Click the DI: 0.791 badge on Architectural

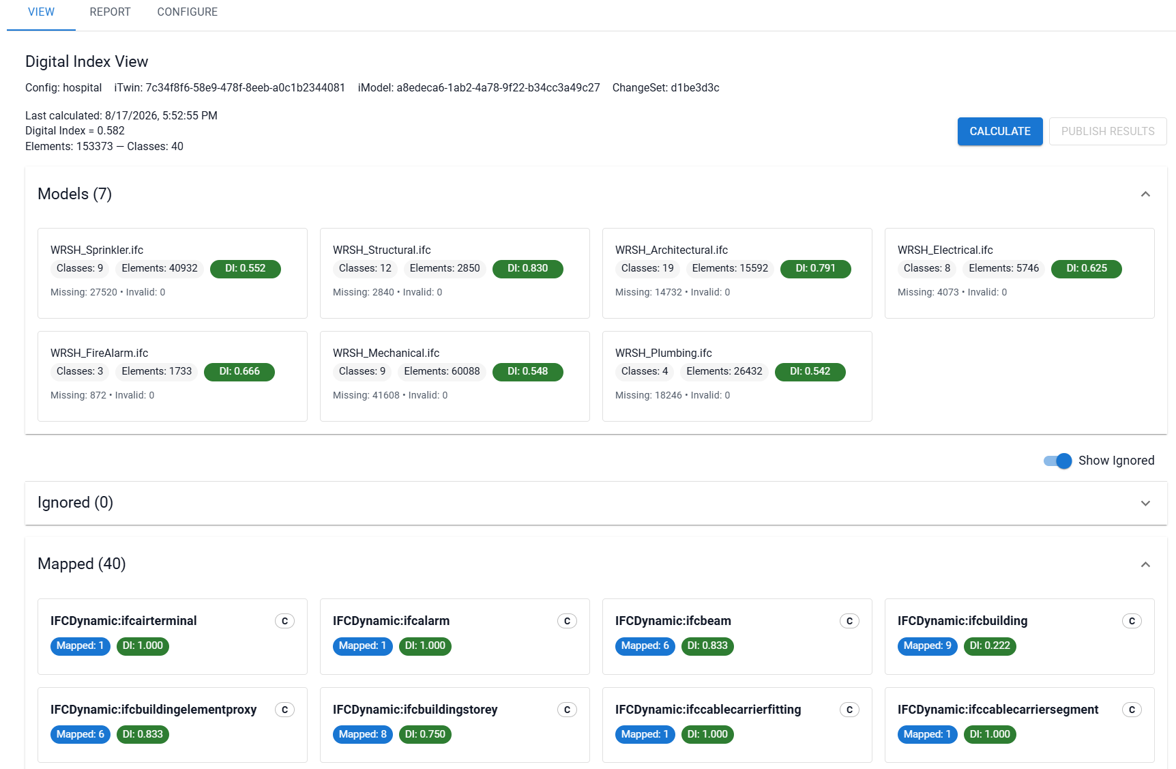point(816,269)
